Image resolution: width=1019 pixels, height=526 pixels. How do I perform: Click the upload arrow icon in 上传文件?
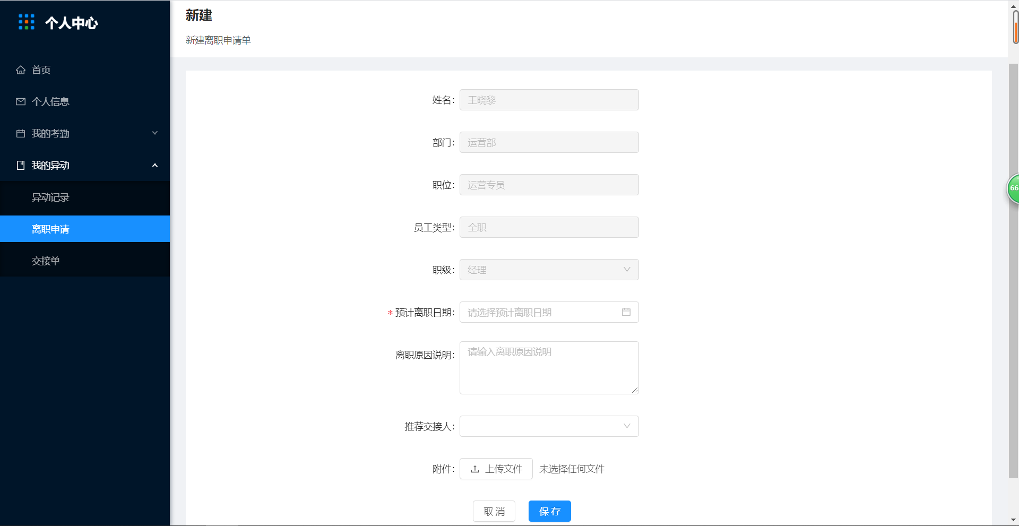(x=475, y=469)
